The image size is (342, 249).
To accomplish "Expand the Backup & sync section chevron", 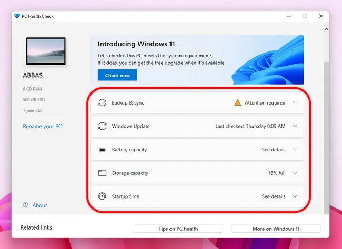I will click(x=295, y=103).
